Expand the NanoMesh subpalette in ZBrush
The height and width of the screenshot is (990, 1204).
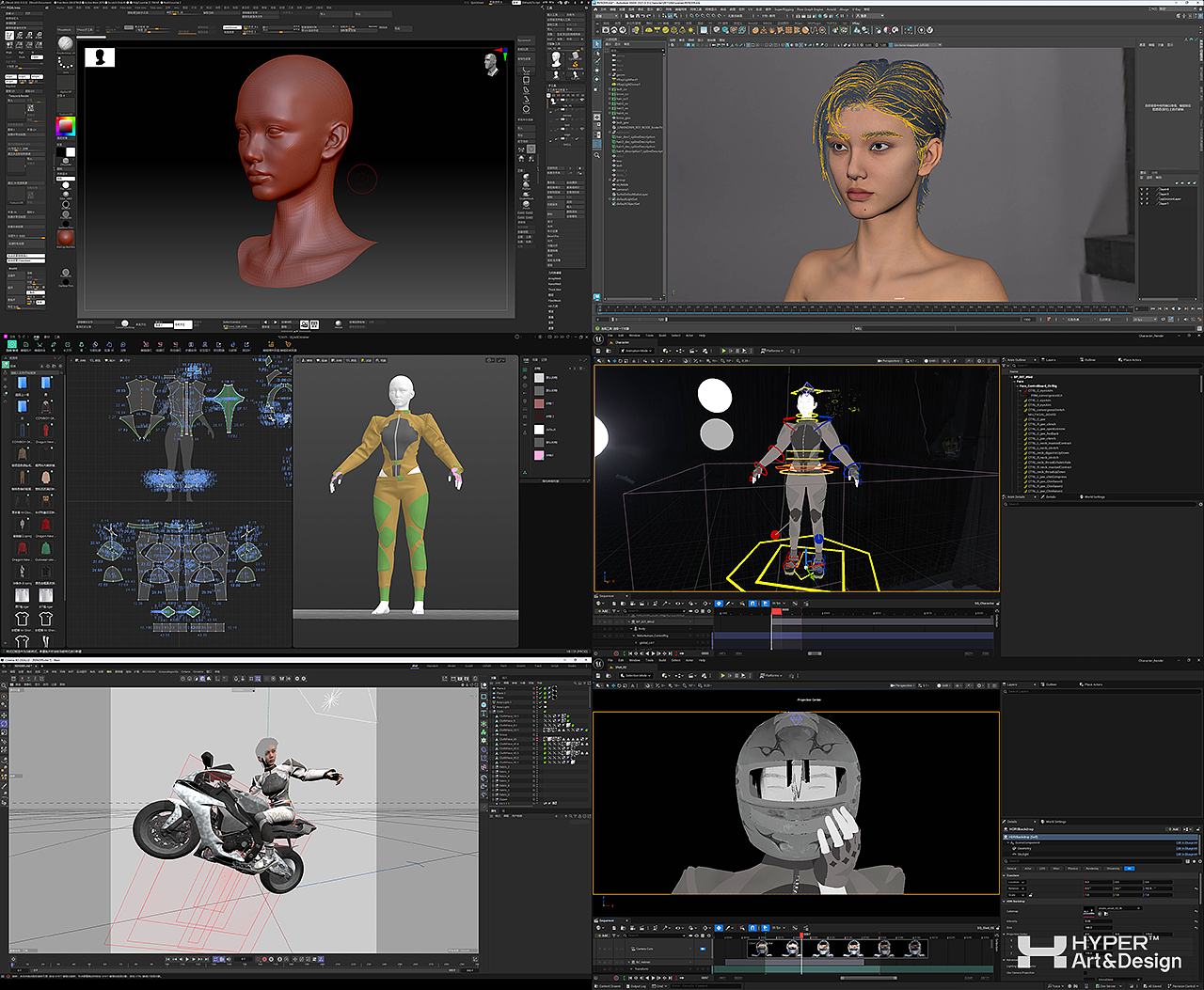(x=555, y=284)
